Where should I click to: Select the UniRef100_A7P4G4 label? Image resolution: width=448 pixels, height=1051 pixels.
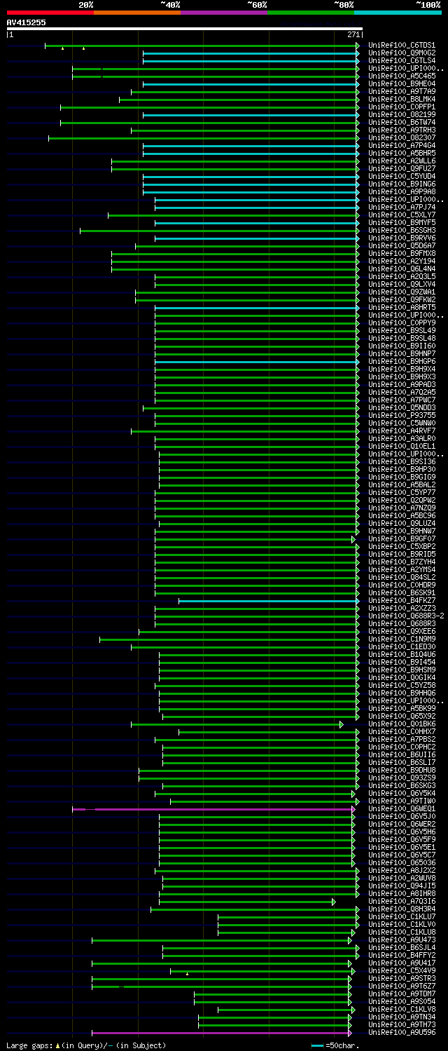[401, 146]
